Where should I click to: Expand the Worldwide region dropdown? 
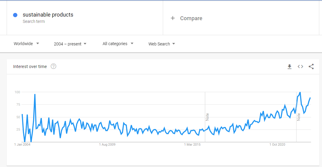pos(26,44)
